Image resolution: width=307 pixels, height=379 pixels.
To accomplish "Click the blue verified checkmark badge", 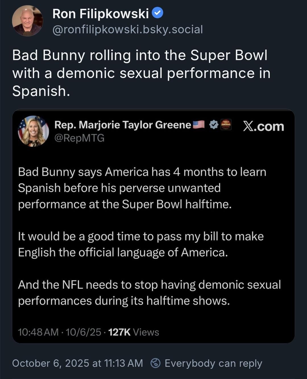I will [157, 13].
